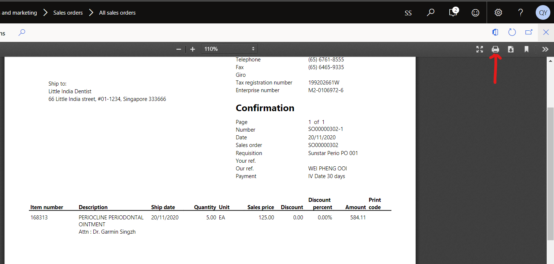Click telephone number (65) 6761-8555

[326, 60]
